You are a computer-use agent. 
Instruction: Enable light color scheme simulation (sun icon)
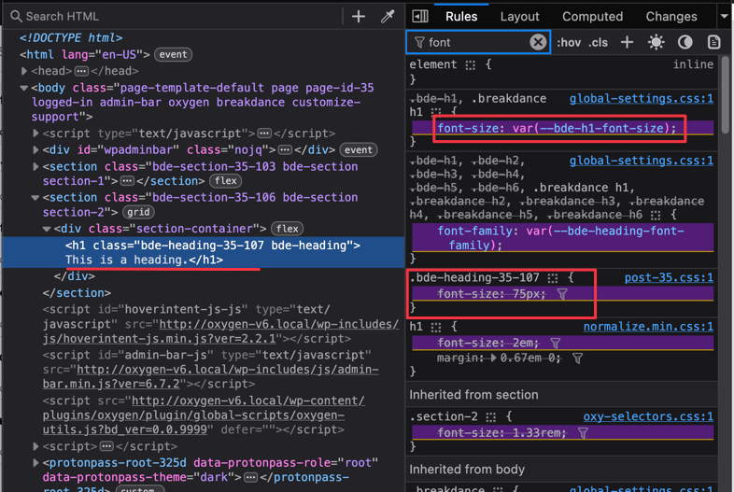click(656, 42)
